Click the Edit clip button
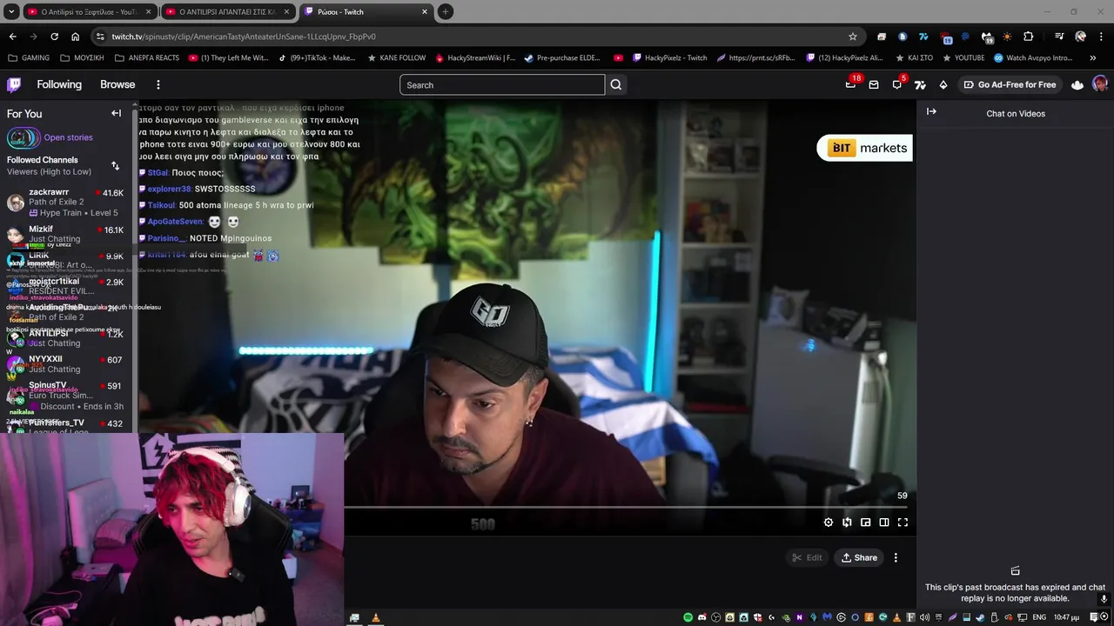This screenshot has height=626, width=1114. pos(807,557)
